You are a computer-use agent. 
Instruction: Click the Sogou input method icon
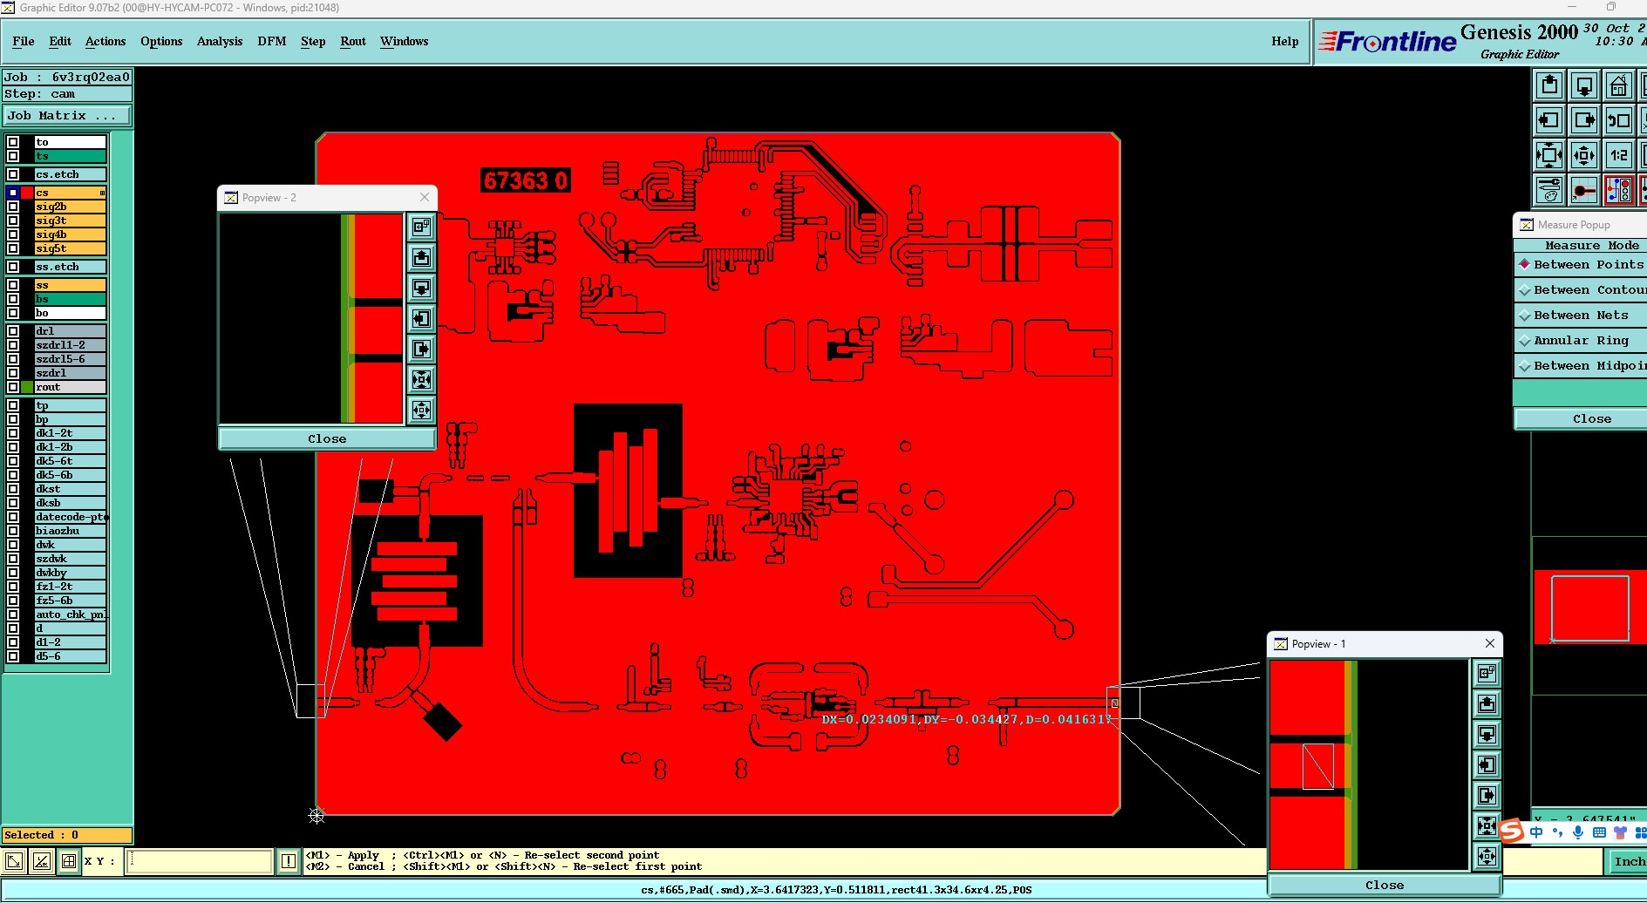pos(1512,832)
